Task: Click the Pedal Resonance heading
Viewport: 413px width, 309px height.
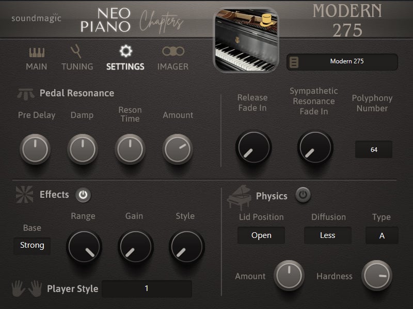Action: point(77,93)
